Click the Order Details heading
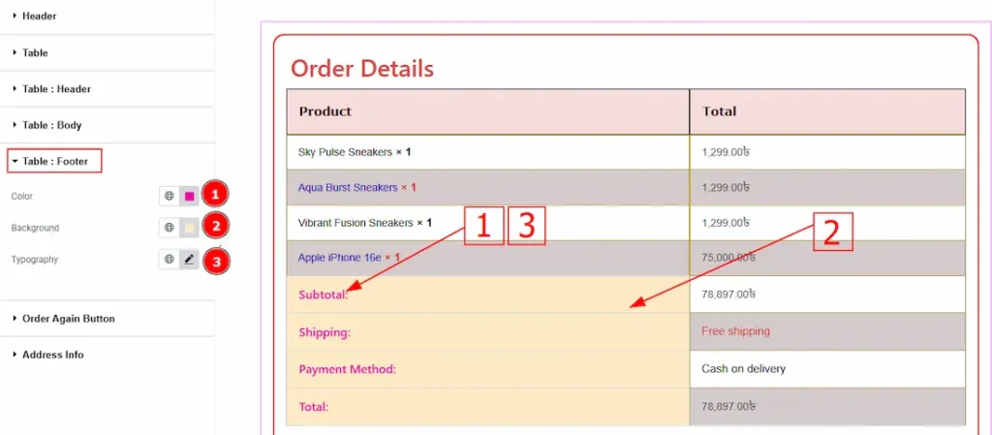Screen dimensions: 992x435 pos(362,69)
